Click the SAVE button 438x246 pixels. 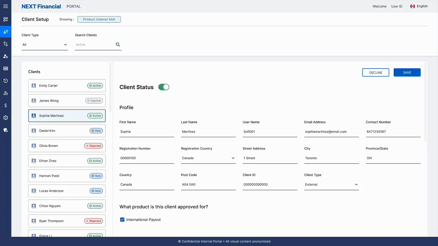coord(407,72)
